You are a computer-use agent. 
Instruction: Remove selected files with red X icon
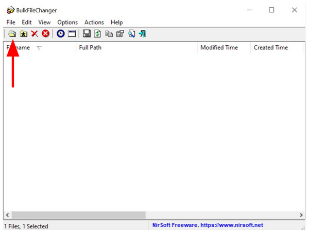(35, 33)
